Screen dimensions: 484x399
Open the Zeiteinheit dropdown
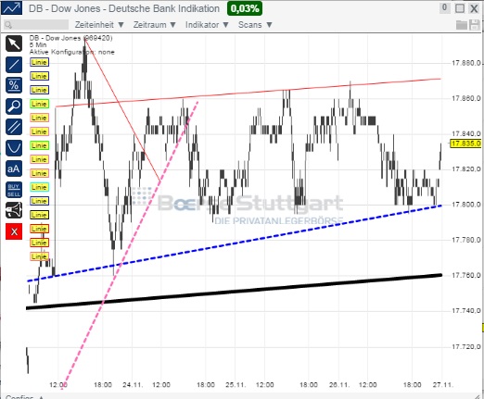(x=99, y=25)
